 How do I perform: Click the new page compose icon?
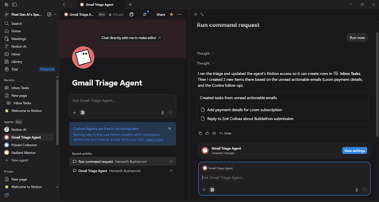(49, 14)
